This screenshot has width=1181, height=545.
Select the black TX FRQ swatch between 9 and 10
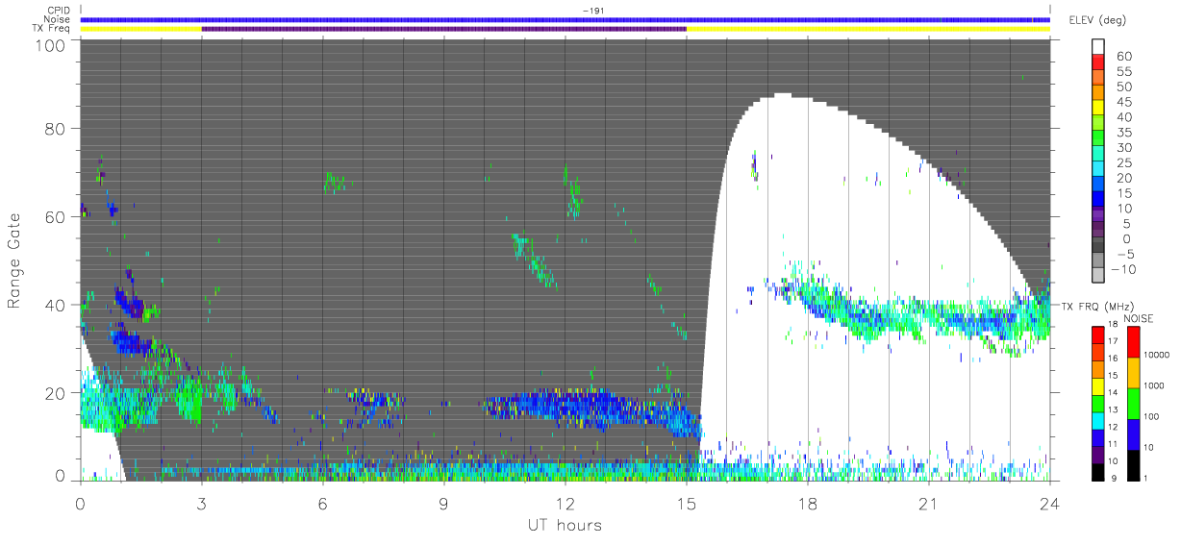point(1098,472)
